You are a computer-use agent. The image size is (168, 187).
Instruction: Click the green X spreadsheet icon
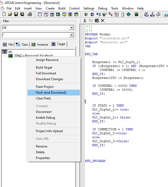76,15
